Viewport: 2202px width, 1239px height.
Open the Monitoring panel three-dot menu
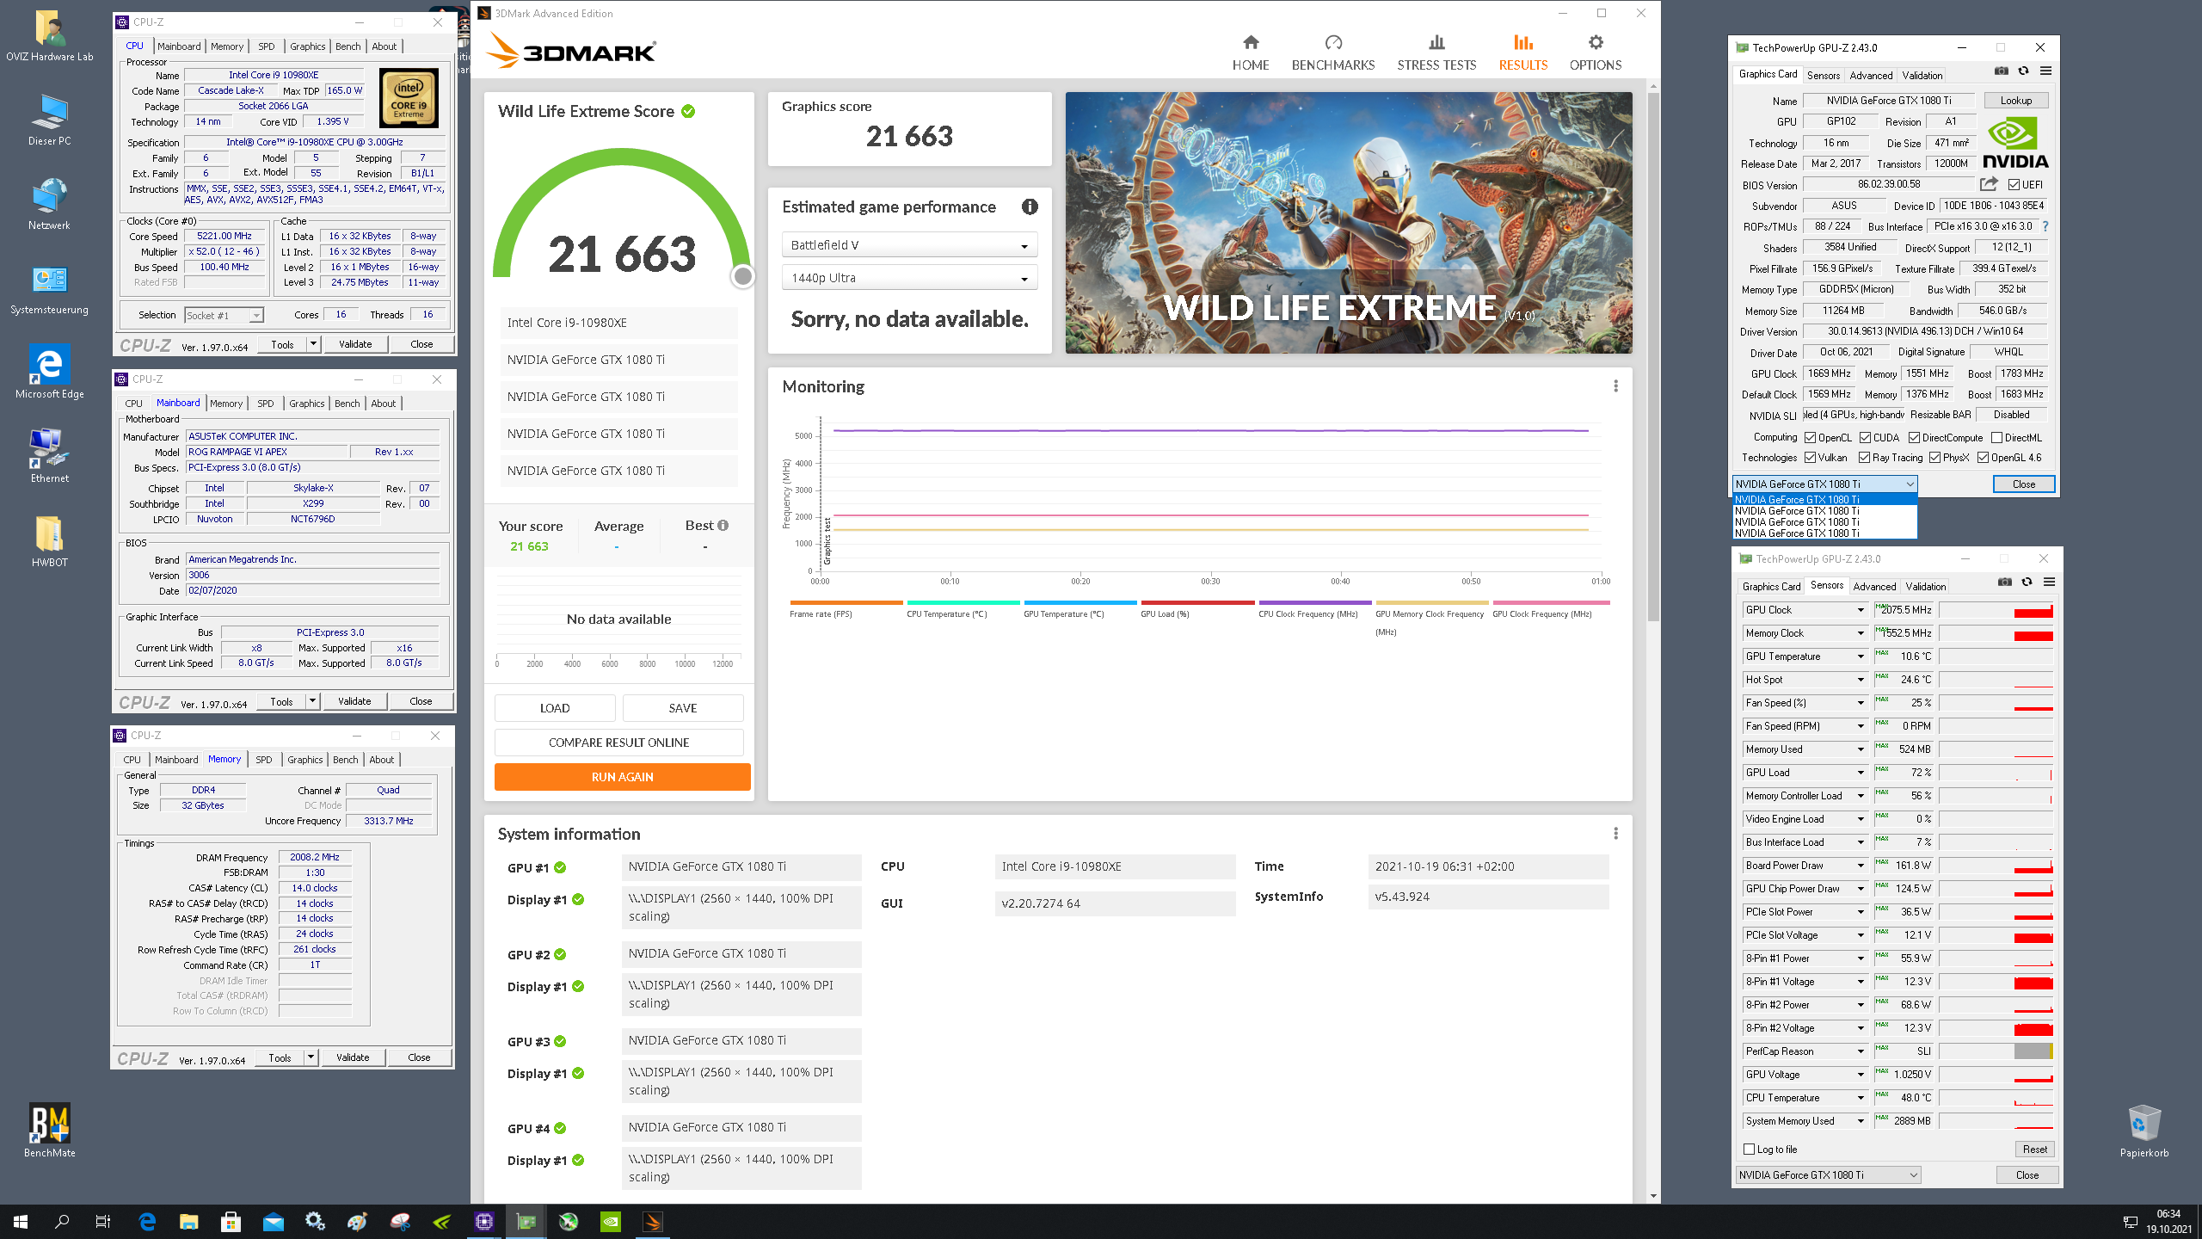[x=1615, y=386]
